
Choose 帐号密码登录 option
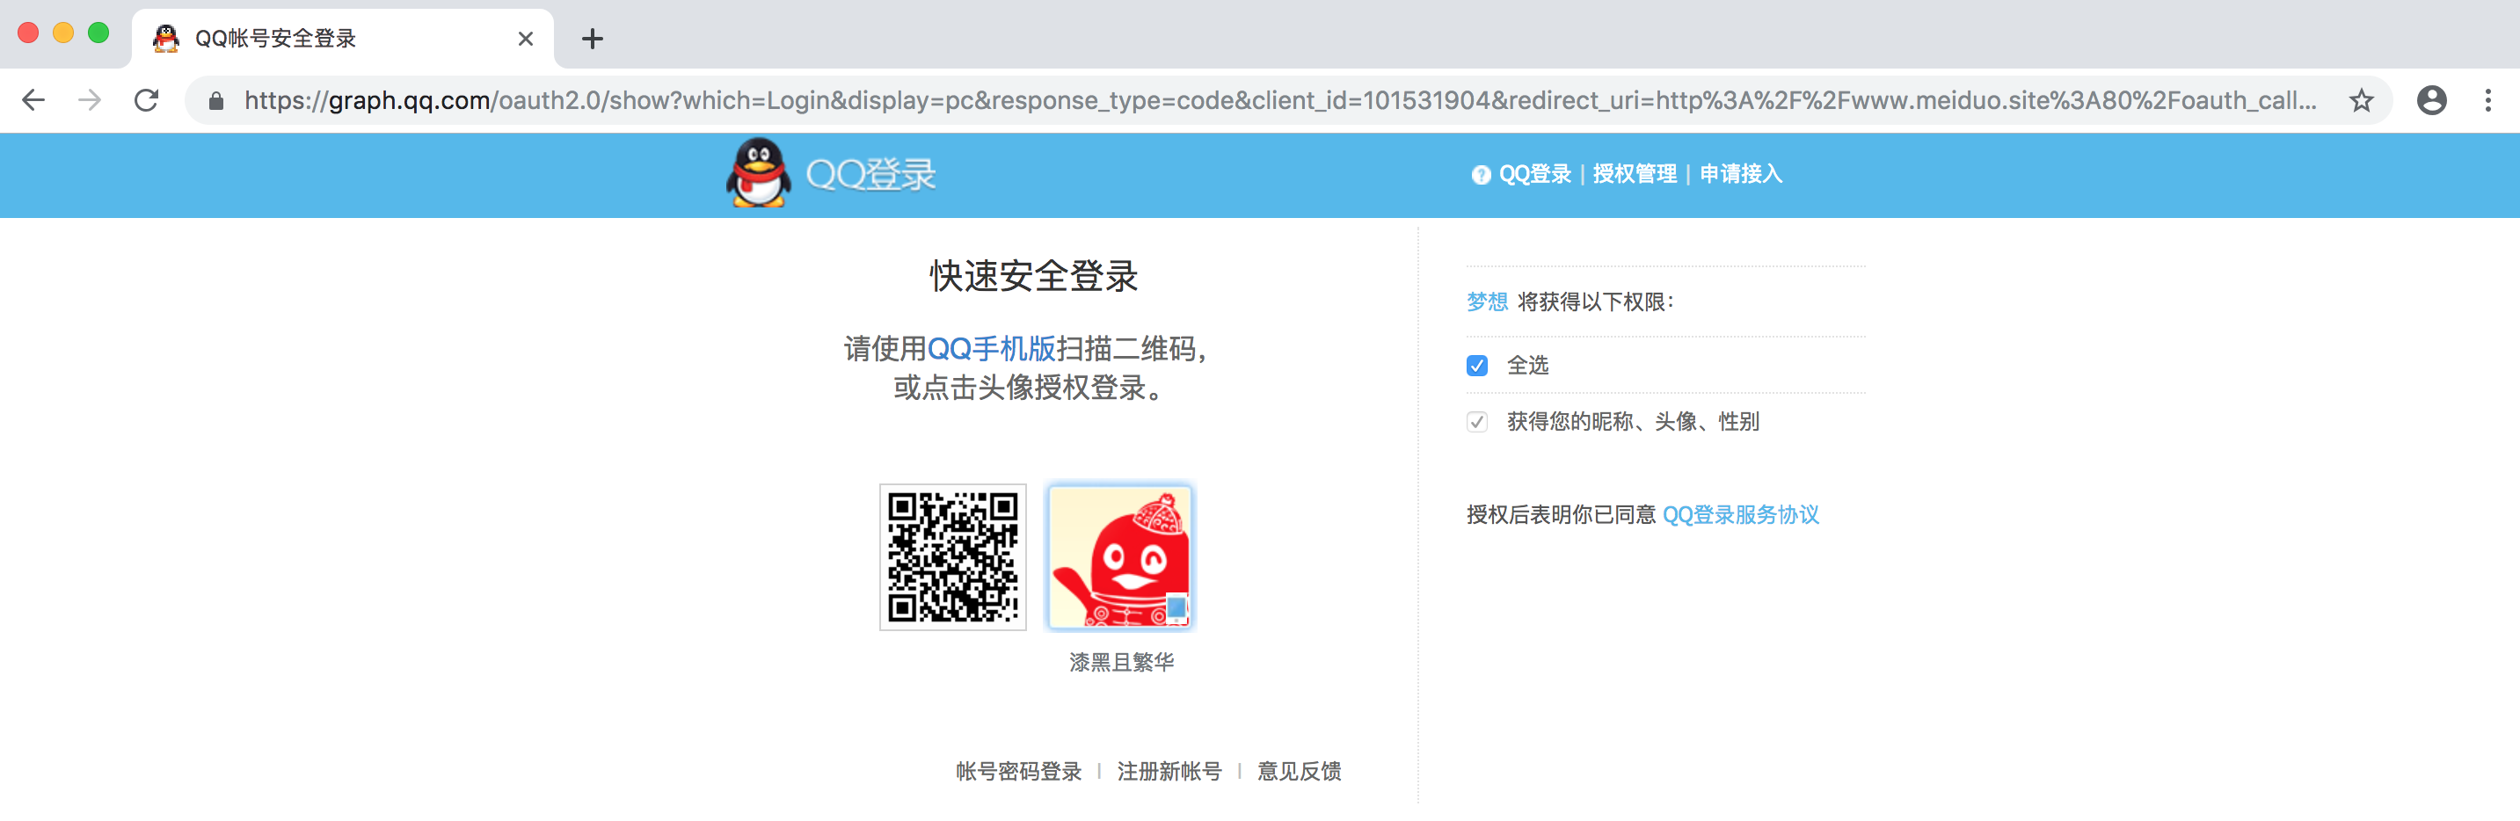click(1018, 772)
